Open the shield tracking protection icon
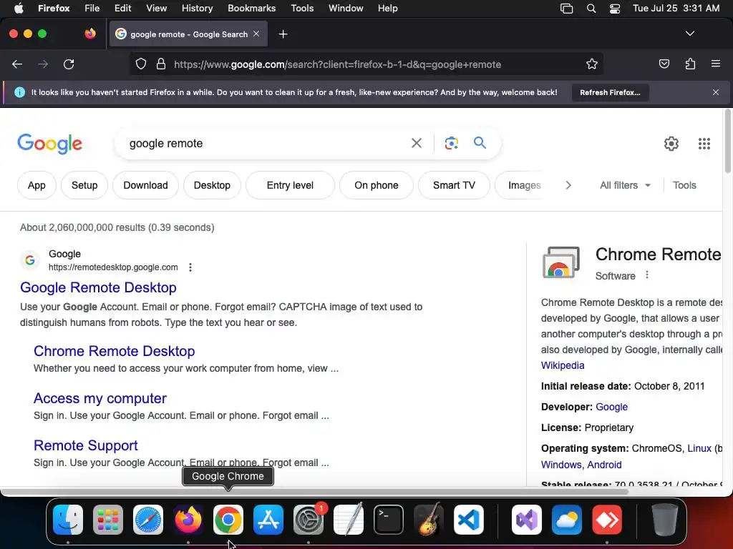 (141, 64)
